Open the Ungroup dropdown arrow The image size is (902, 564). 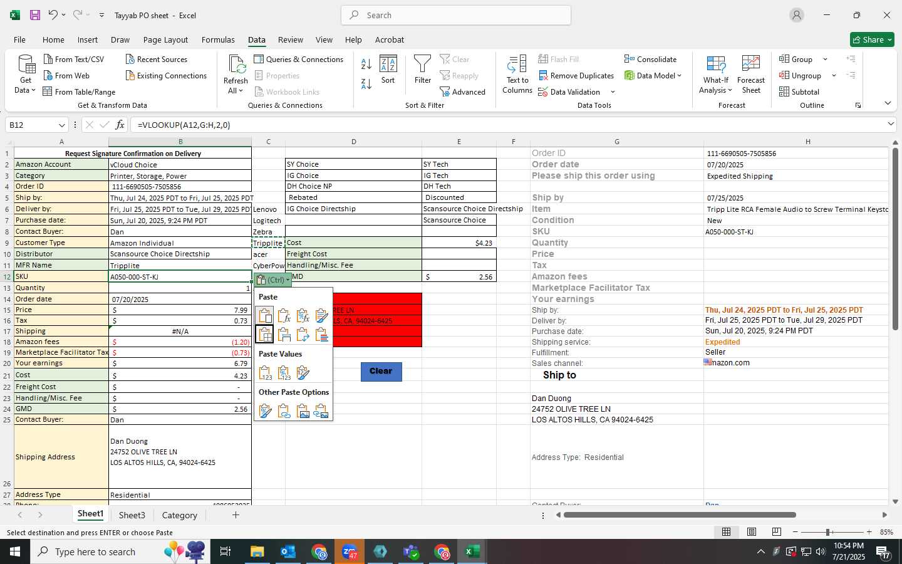click(x=834, y=76)
